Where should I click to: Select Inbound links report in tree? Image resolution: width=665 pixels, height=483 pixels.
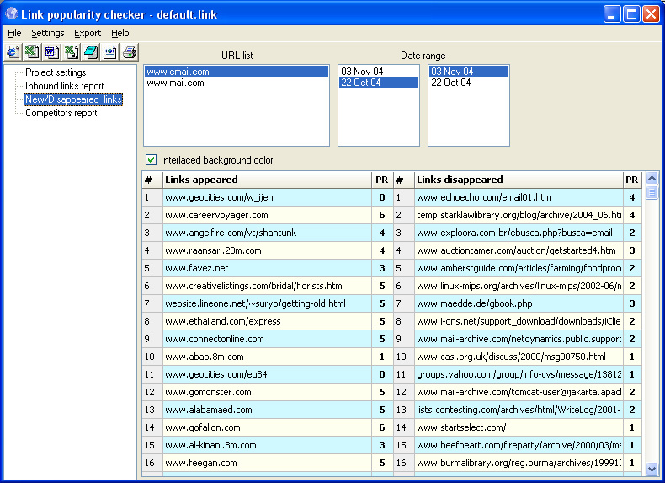click(x=65, y=86)
